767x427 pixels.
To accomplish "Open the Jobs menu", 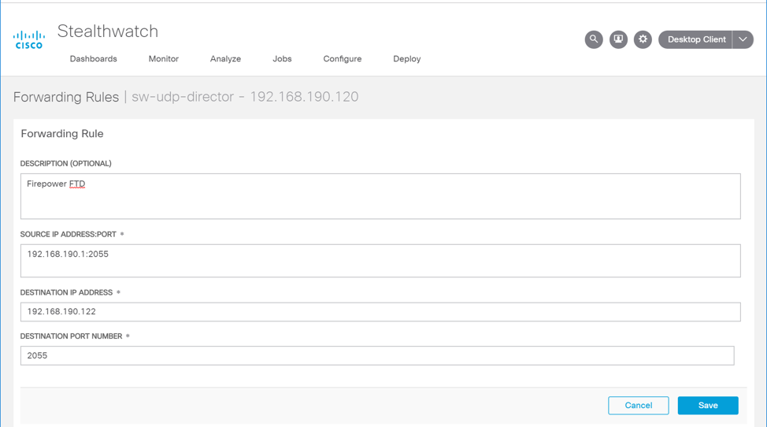I will click(282, 59).
